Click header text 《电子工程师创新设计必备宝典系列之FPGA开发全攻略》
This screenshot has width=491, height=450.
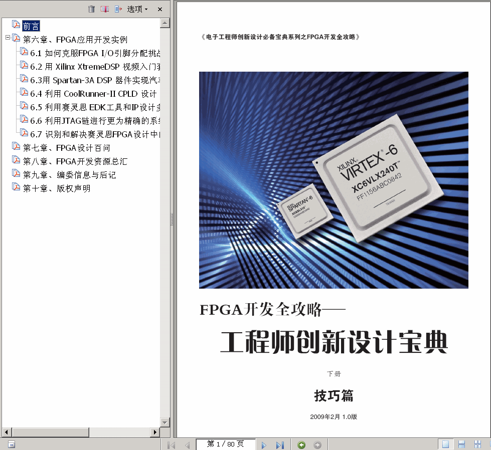coord(280,37)
